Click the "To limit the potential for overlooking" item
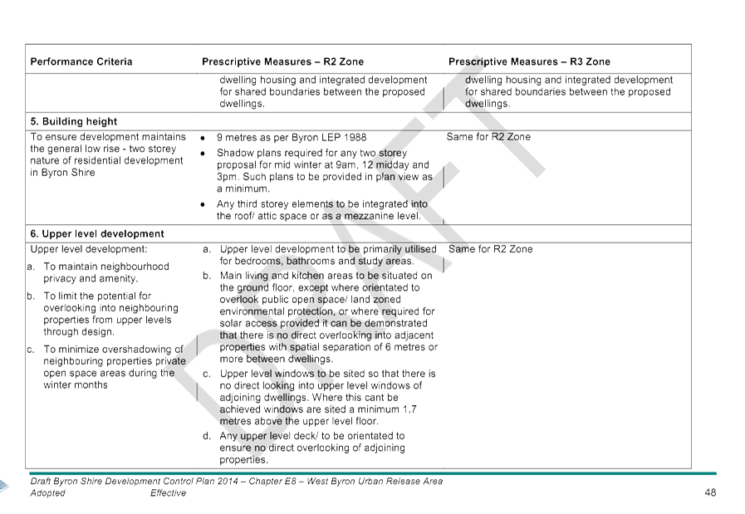The width and height of the screenshot is (745, 514). [x=110, y=314]
